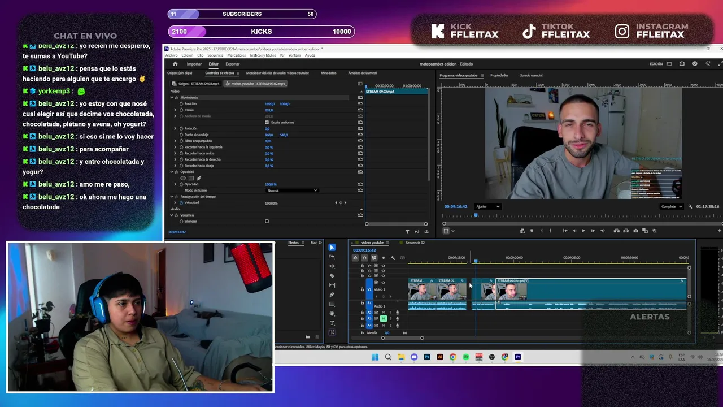
Task: Click Step Forward one frame button
Action: pos(593,231)
